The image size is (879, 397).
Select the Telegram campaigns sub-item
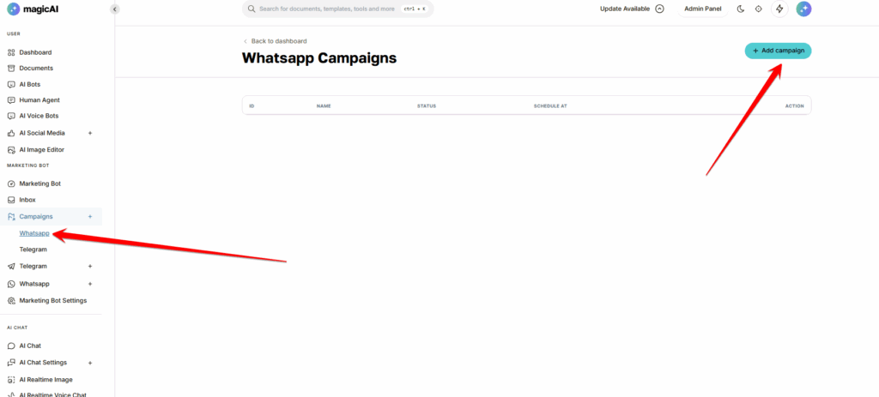pyautogui.click(x=33, y=250)
